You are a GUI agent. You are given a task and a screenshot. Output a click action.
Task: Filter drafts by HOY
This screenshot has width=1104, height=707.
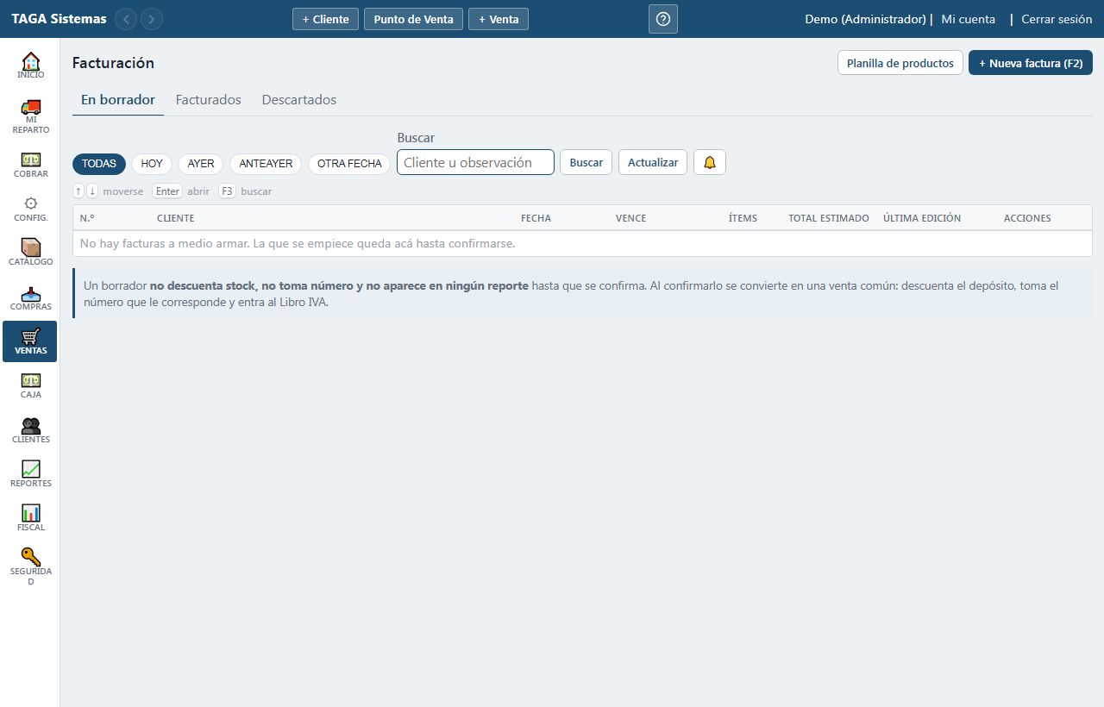pos(152,164)
